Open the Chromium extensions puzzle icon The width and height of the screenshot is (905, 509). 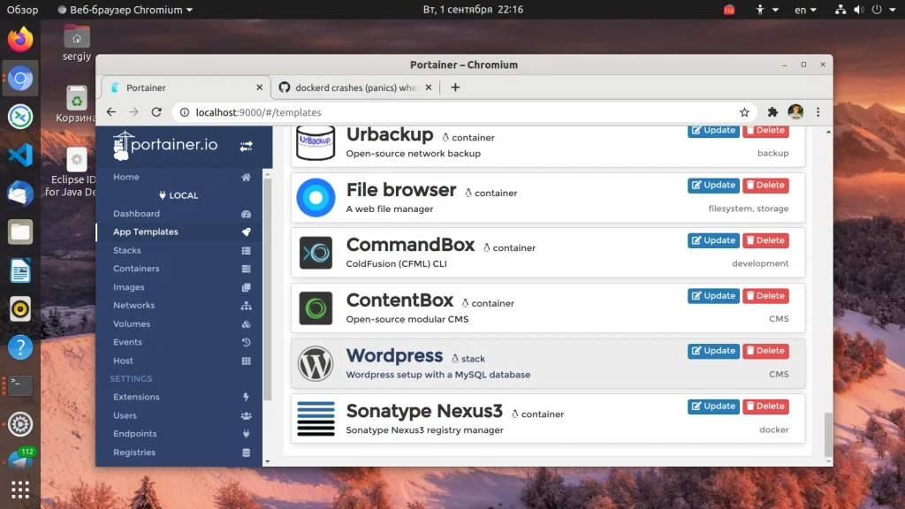[772, 112]
